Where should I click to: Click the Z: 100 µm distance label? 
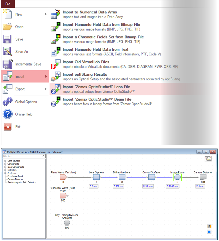click(118, 186)
